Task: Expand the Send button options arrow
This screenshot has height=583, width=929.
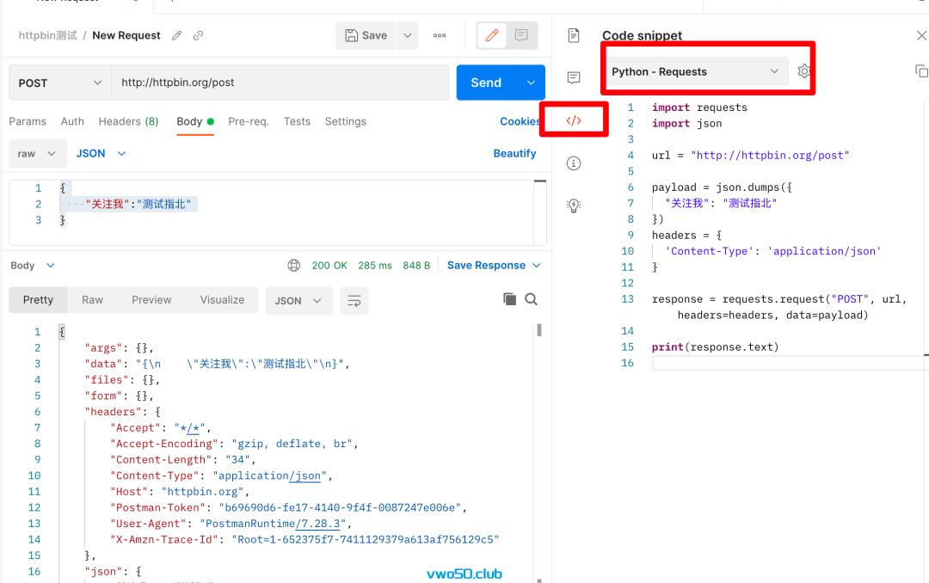Action: [x=532, y=83]
